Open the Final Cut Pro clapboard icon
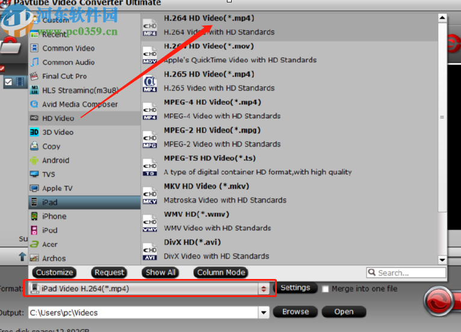The height and width of the screenshot is (332, 461). click(34, 76)
